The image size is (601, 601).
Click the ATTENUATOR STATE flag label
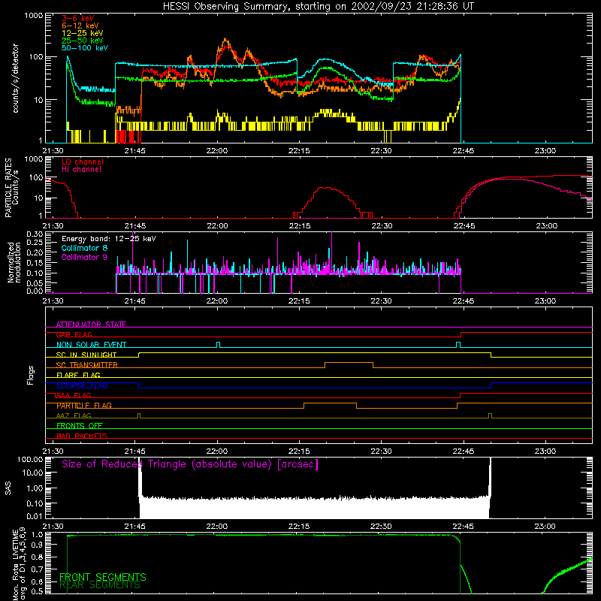pos(91,325)
